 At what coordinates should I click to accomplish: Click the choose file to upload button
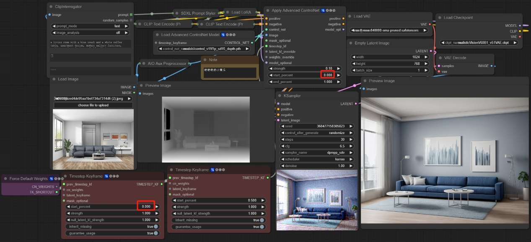[x=93, y=105]
